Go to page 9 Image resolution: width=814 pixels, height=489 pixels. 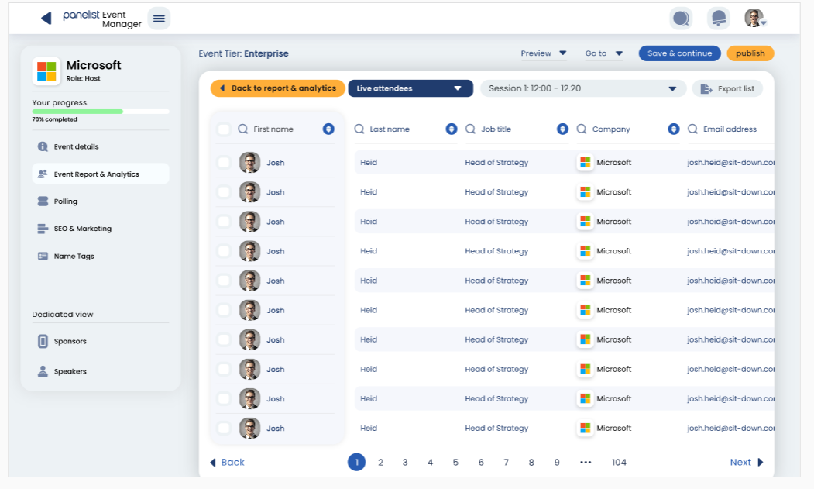(x=557, y=463)
